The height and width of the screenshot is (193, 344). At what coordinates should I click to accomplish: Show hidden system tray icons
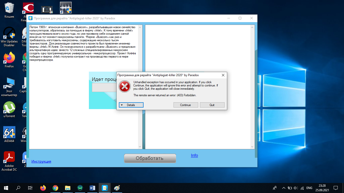[x=284, y=188]
